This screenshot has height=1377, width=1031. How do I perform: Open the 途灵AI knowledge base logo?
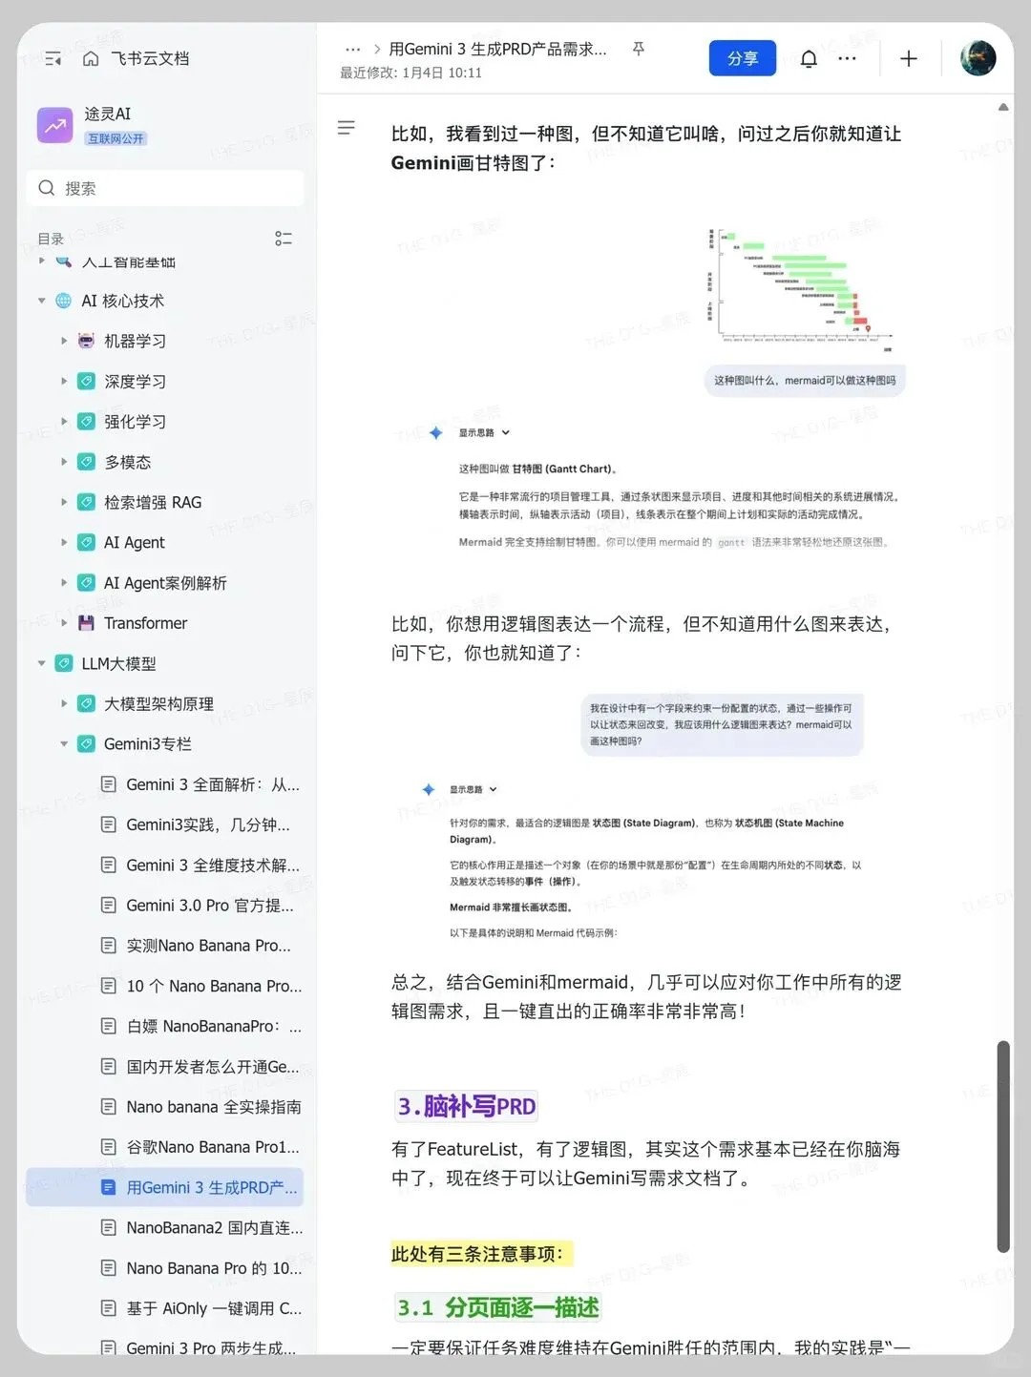[x=54, y=125]
